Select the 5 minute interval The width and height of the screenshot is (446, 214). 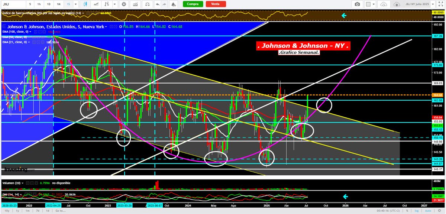tap(29, 4)
